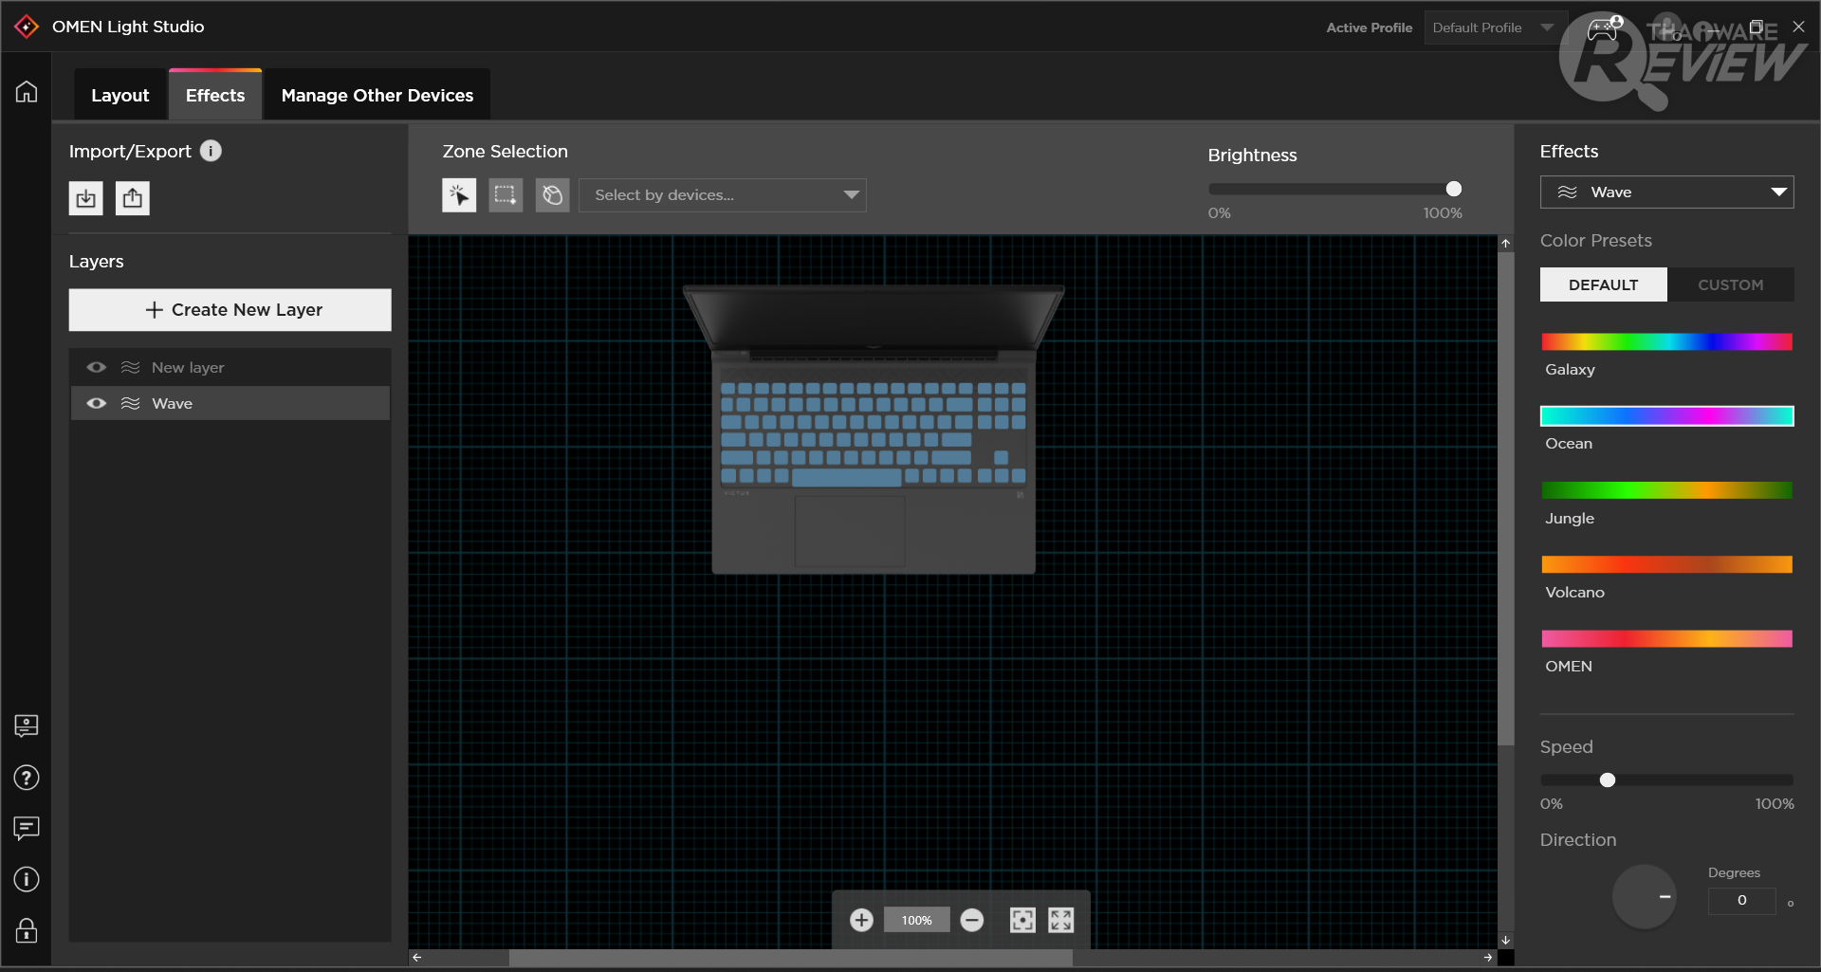
Task: Select the Wave layer row
Action: click(230, 404)
